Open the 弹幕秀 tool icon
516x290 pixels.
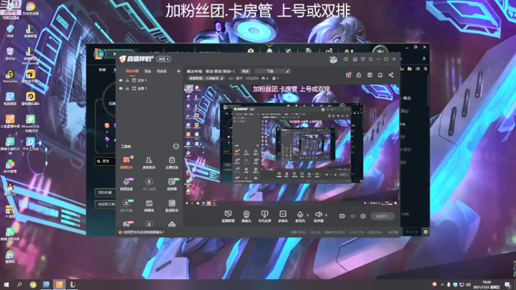coord(149,205)
